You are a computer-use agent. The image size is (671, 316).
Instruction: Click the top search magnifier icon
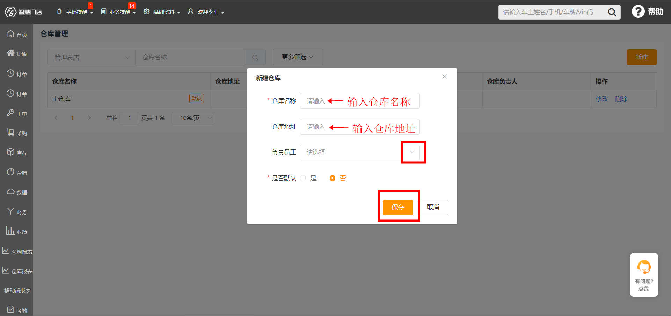(x=612, y=12)
